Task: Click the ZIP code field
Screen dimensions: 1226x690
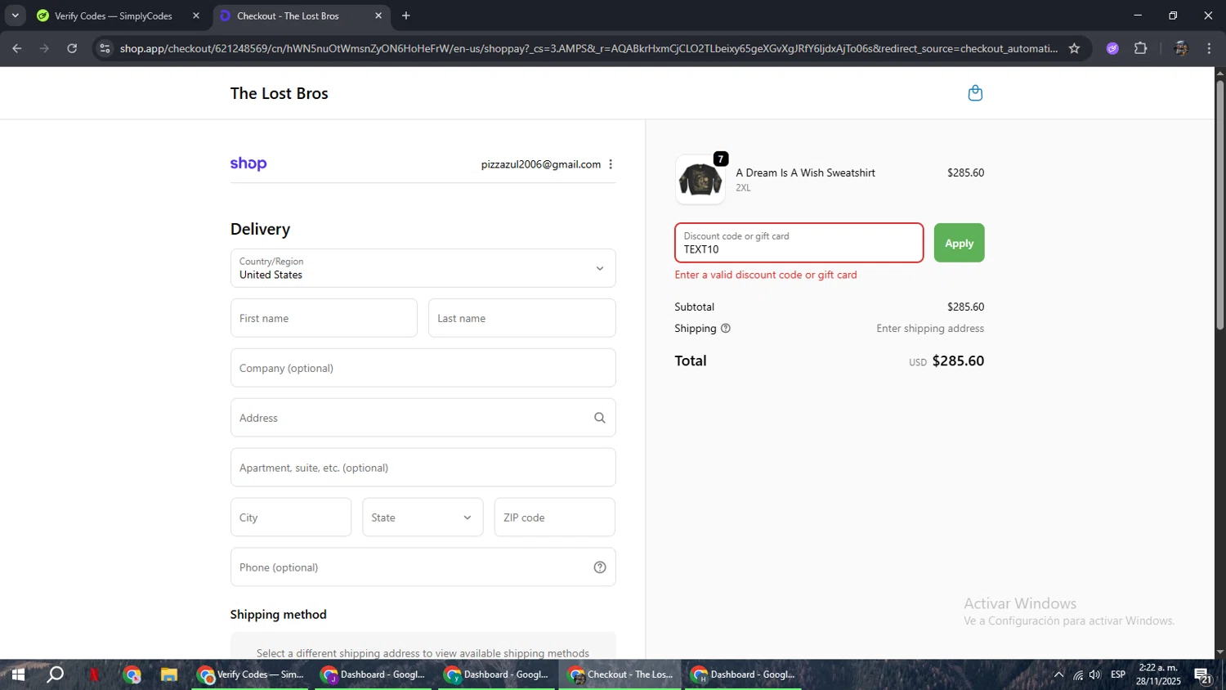Action: coord(554,517)
